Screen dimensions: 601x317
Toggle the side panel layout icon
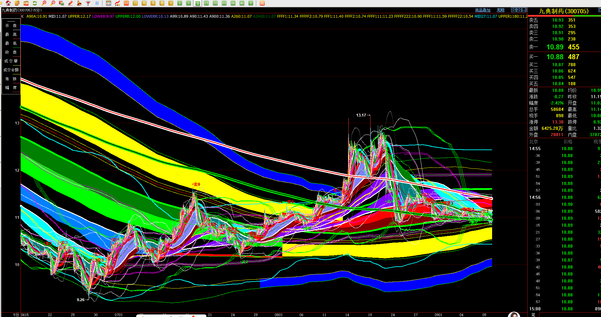point(524,10)
